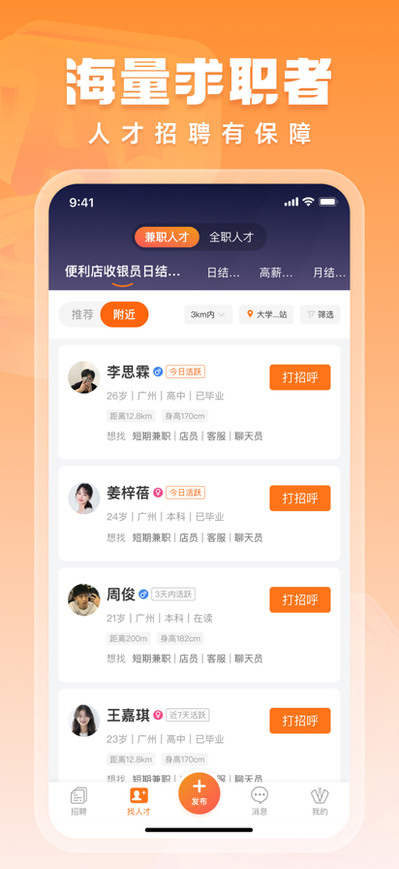Select the 月结... job tab
The image size is (399, 869).
point(329,273)
